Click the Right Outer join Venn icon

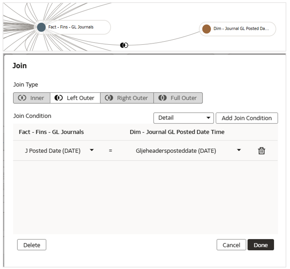point(109,98)
